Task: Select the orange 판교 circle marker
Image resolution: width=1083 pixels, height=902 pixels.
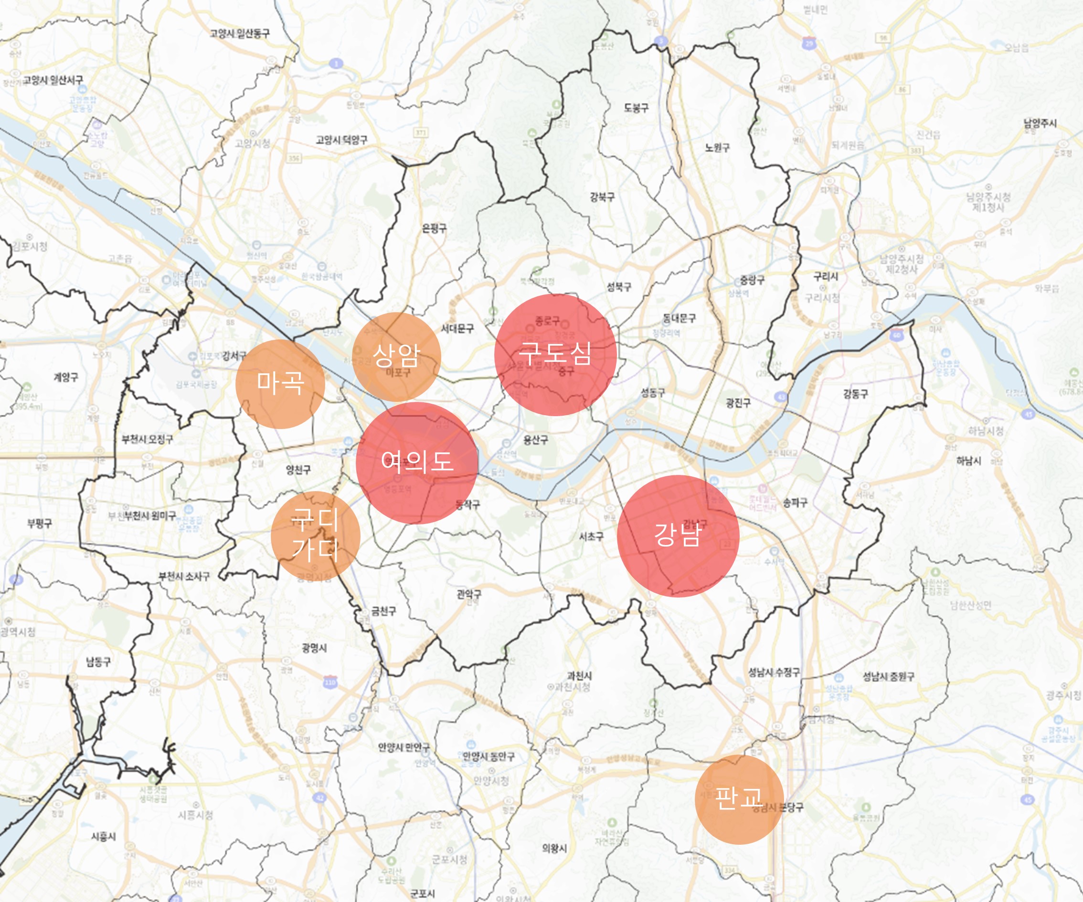Action: point(739,799)
